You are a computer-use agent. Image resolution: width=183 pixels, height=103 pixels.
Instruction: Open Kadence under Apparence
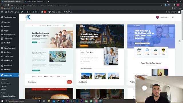[4, 93]
